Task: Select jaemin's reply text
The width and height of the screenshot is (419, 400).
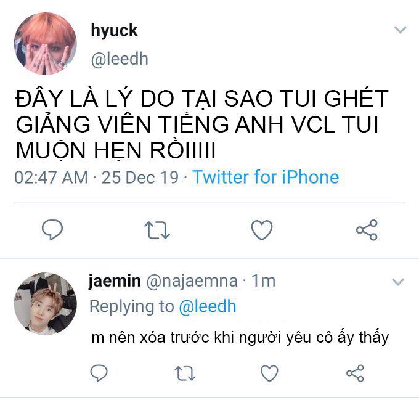Action: click(x=240, y=338)
